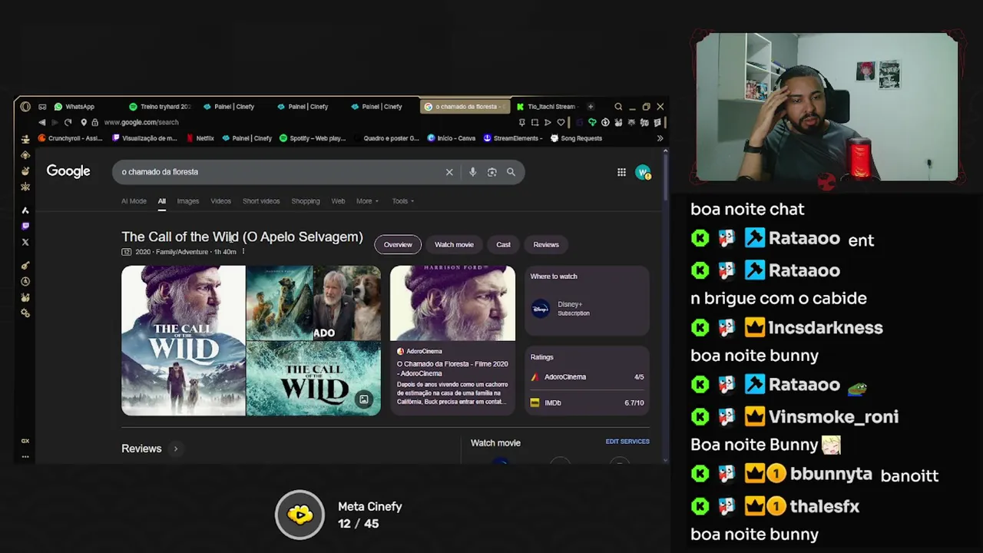The image size is (983, 553).
Task: Submit search with the magnifier icon
Action: (x=511, y=172)
